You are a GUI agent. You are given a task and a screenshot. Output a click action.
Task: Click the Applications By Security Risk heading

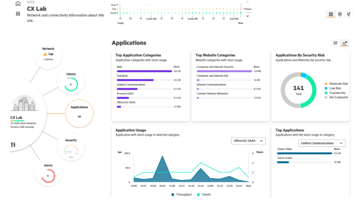[x=300, y=55]
